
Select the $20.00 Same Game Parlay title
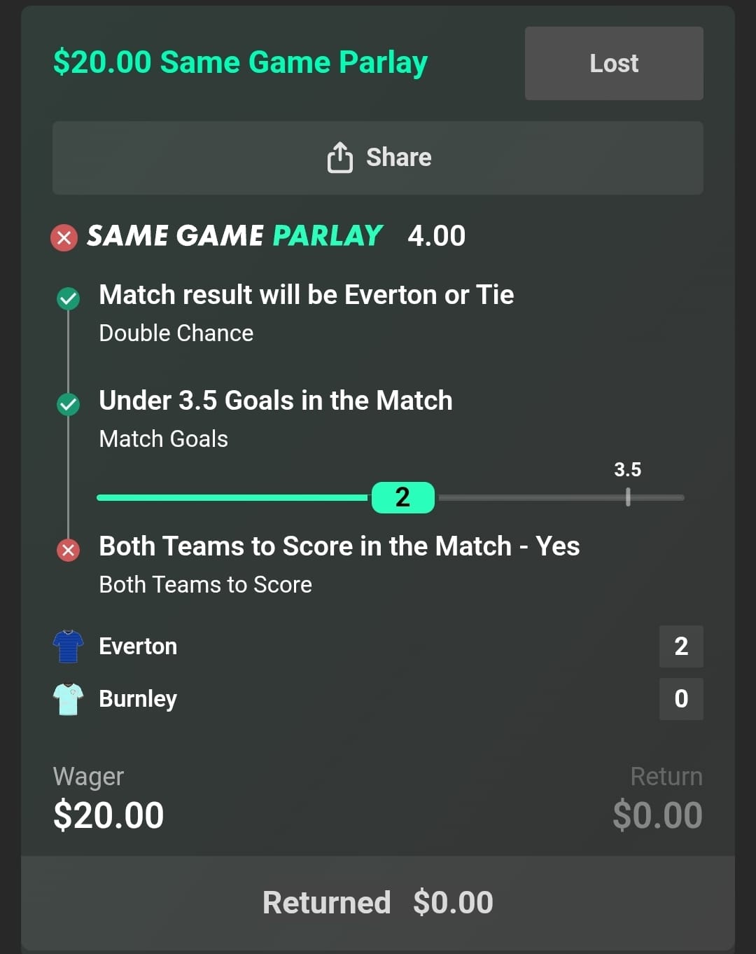click(240, 62)
